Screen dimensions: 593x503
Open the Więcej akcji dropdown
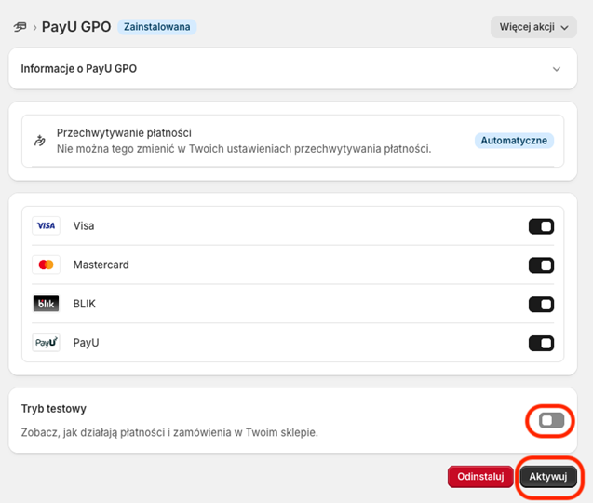point(533,27)
